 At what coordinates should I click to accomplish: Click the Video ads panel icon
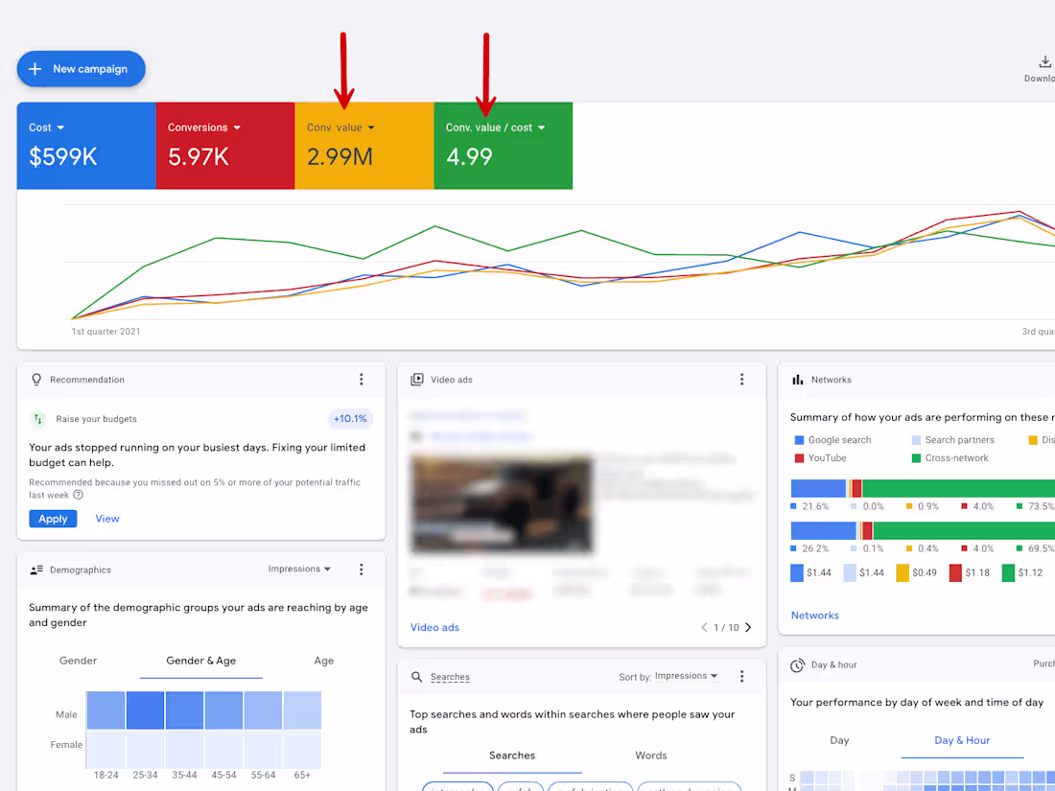pyautogui.click(x=416, y=379)
